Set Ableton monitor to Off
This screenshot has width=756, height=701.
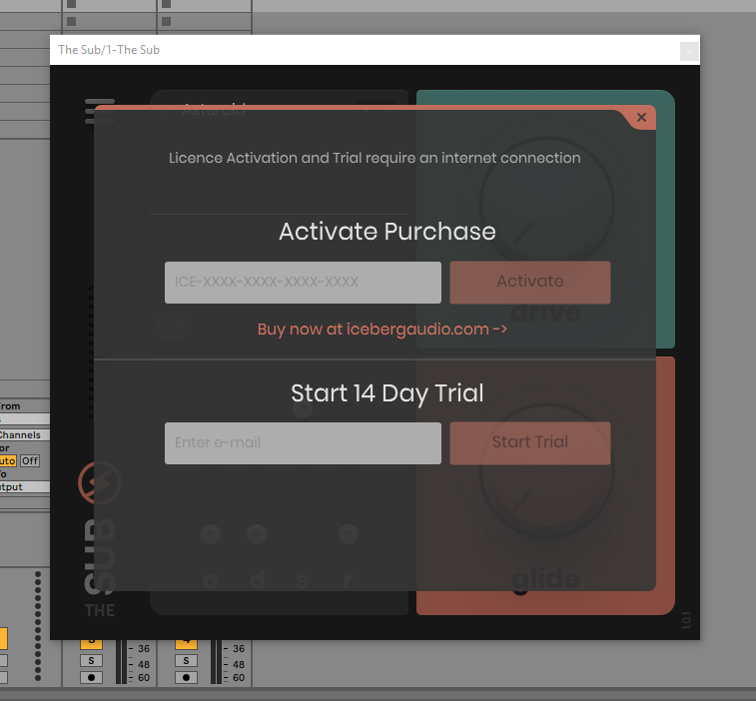pos(30,461)
